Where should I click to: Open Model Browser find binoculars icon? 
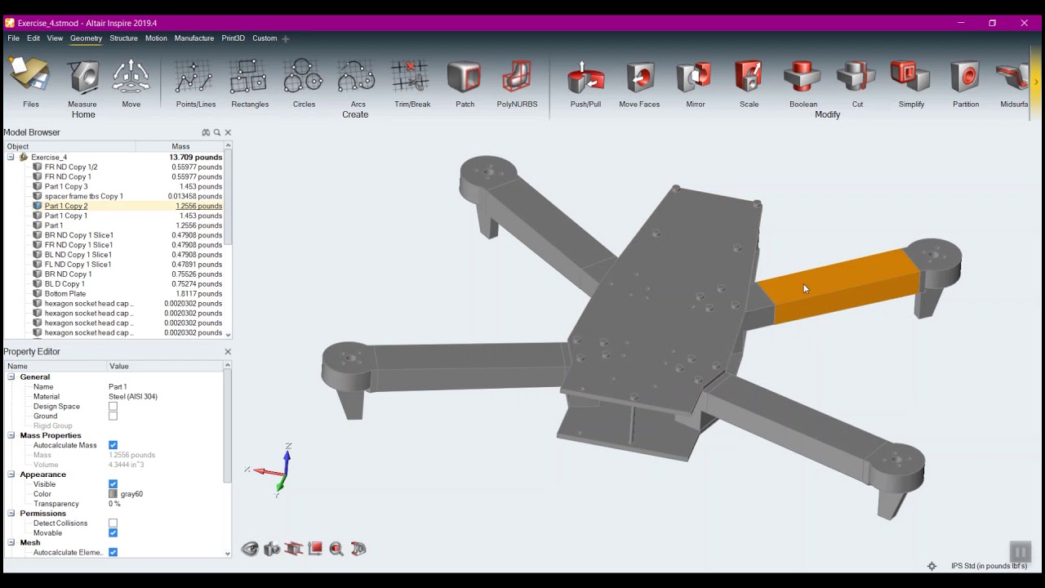pyautogui.click(x=206, y=132)
